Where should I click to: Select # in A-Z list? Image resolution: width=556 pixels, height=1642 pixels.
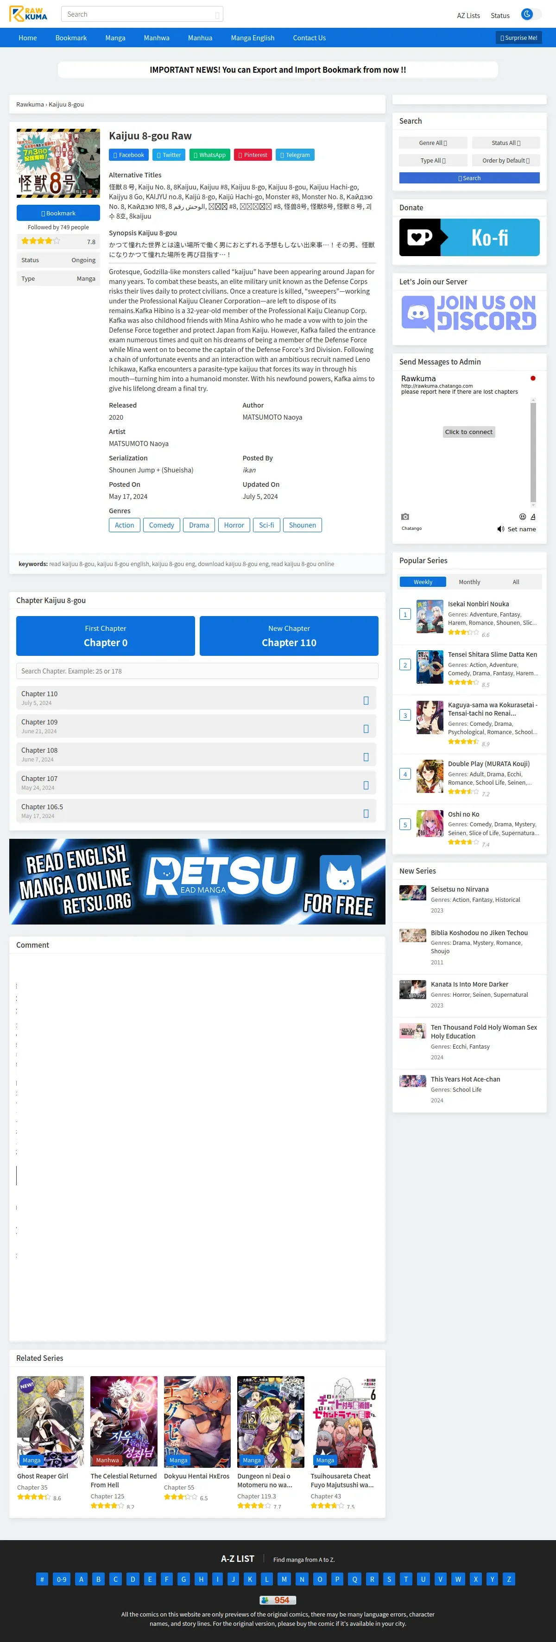[42, 1579]
